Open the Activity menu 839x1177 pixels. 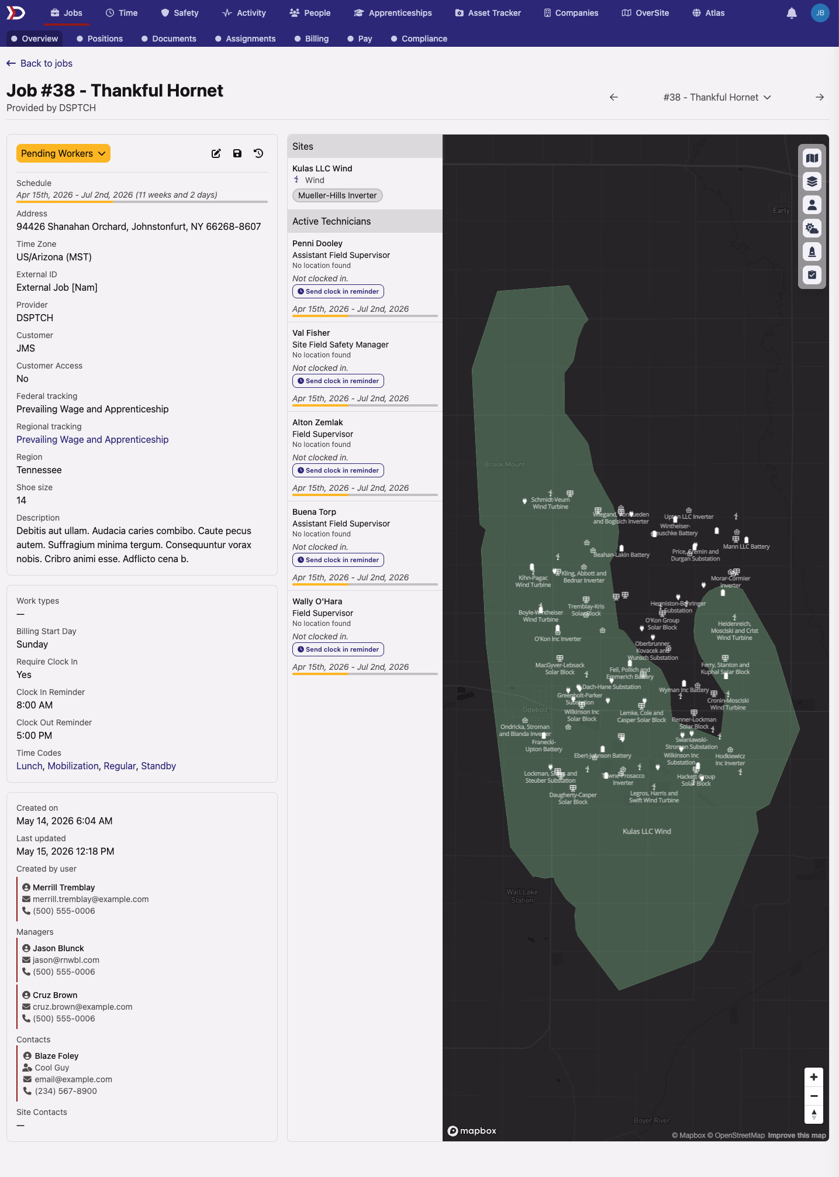coord(244,13)
